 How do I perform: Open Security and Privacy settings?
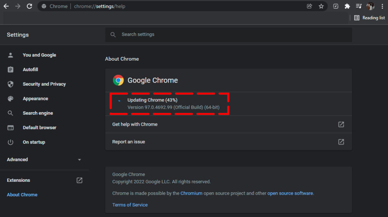tap(44, 84)
